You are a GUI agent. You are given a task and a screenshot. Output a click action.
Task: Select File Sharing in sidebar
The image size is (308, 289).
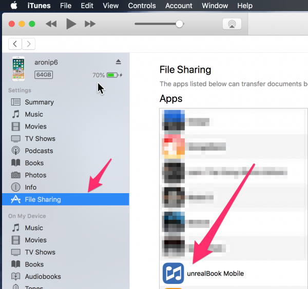66,199
